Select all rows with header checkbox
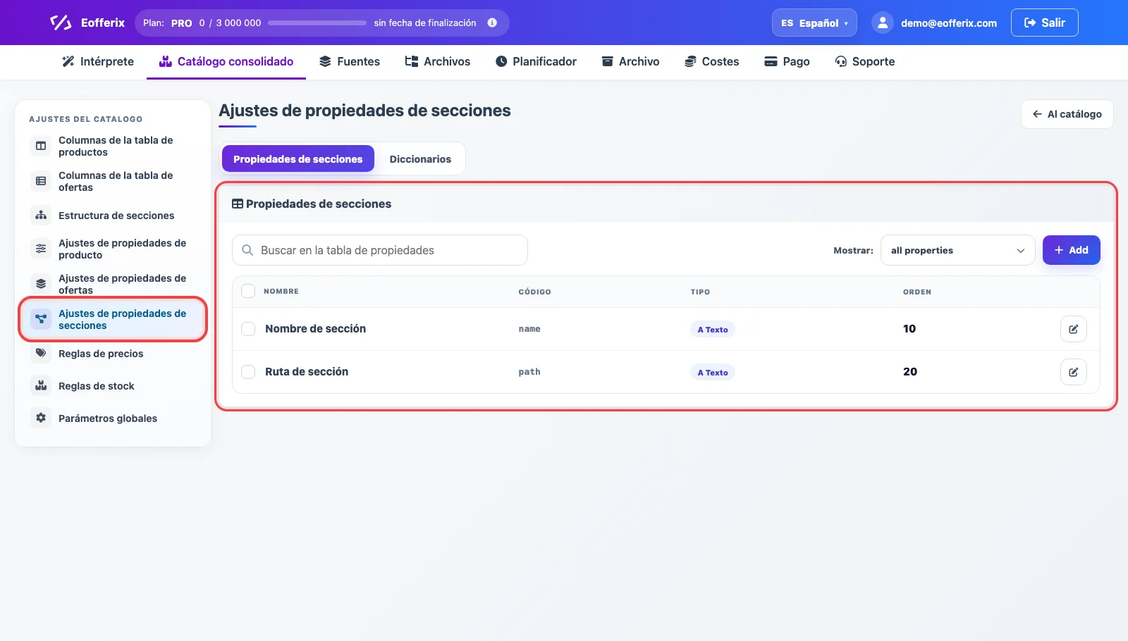1128x641 pixels. point(248,291)
